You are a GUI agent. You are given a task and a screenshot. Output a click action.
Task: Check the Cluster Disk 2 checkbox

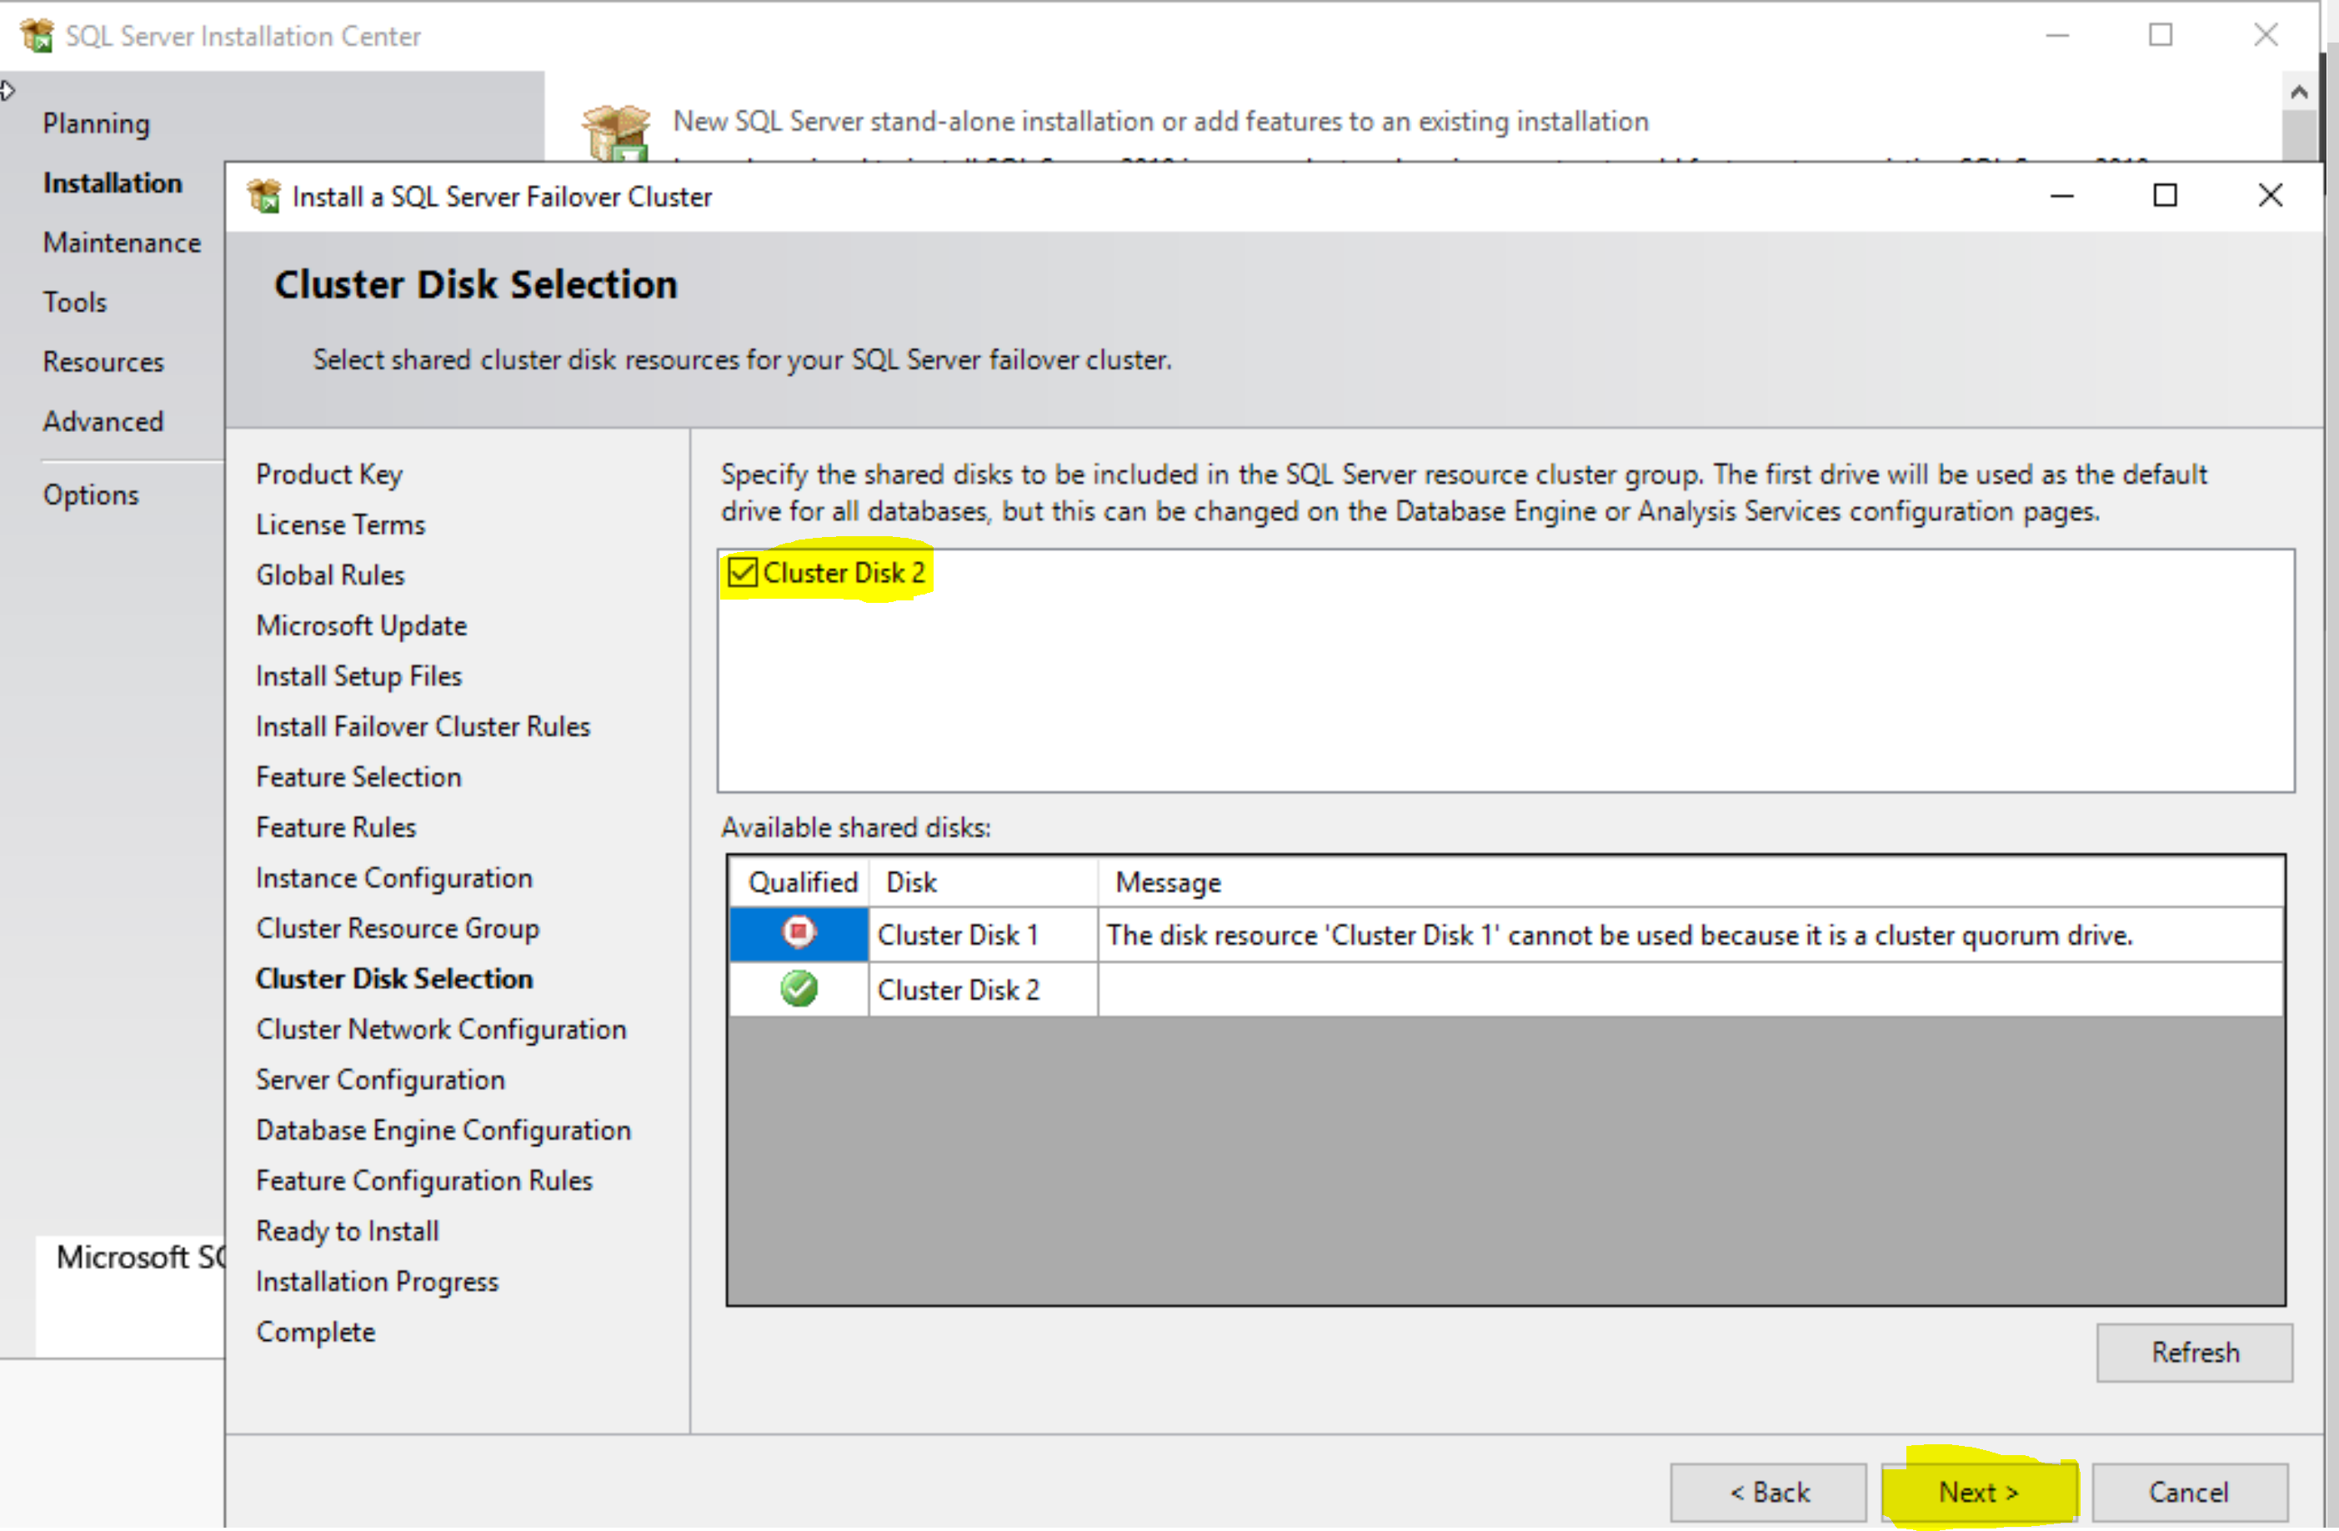742,572
